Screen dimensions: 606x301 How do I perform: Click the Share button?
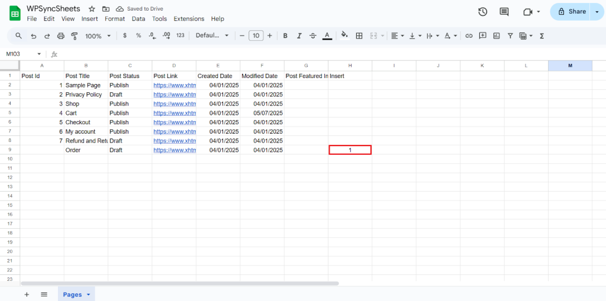[x=573, y=12]
